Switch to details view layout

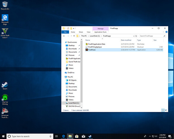(x=163, y=110)
